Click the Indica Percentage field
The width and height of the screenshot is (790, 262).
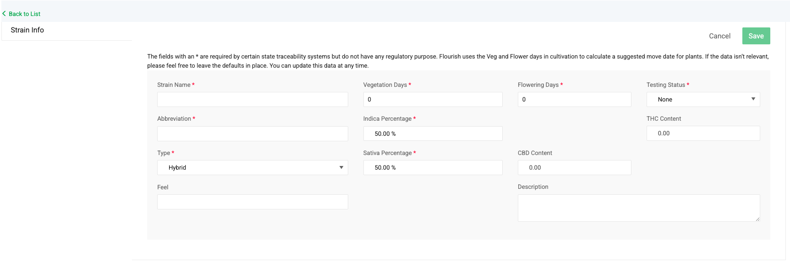click(433, 134)
